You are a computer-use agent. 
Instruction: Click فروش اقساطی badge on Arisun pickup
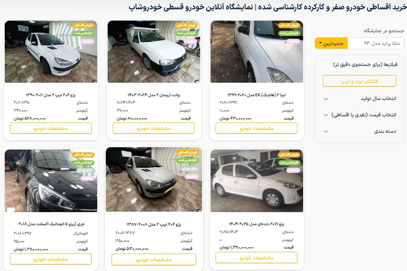pyautogui.click(x=186, y=25)
